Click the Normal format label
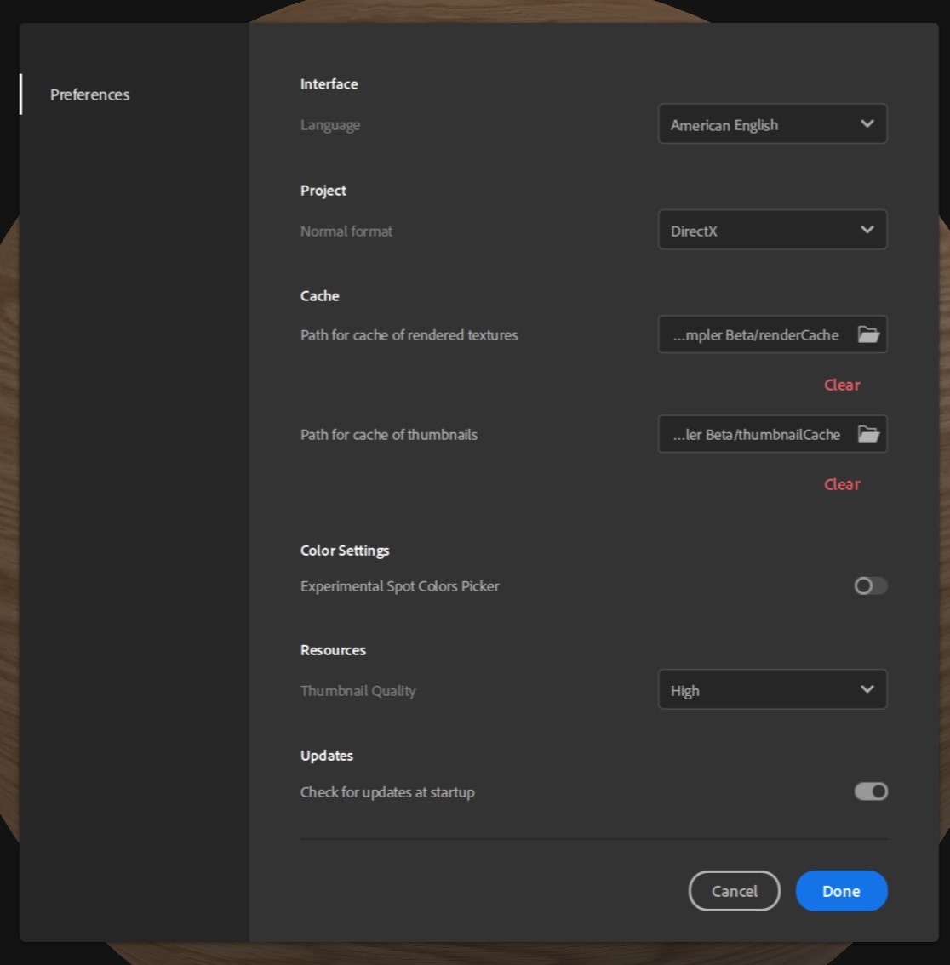 point(346,231)
